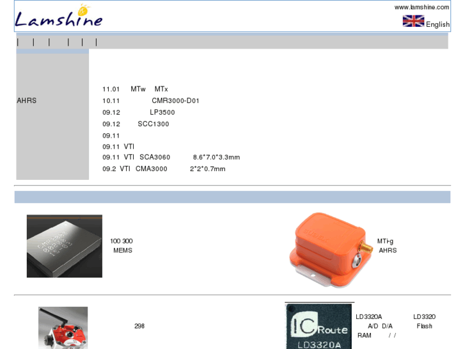Screen dimensions: 465x349
Task: Click the LD3320A product description
Action: (396, 326)
